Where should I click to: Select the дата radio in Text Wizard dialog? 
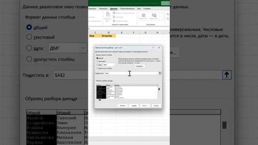coord(98,65)
